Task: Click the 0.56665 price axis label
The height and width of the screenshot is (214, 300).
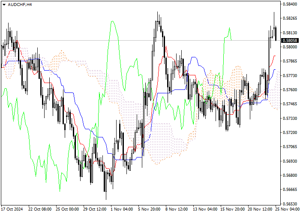Action: point(290,190)
